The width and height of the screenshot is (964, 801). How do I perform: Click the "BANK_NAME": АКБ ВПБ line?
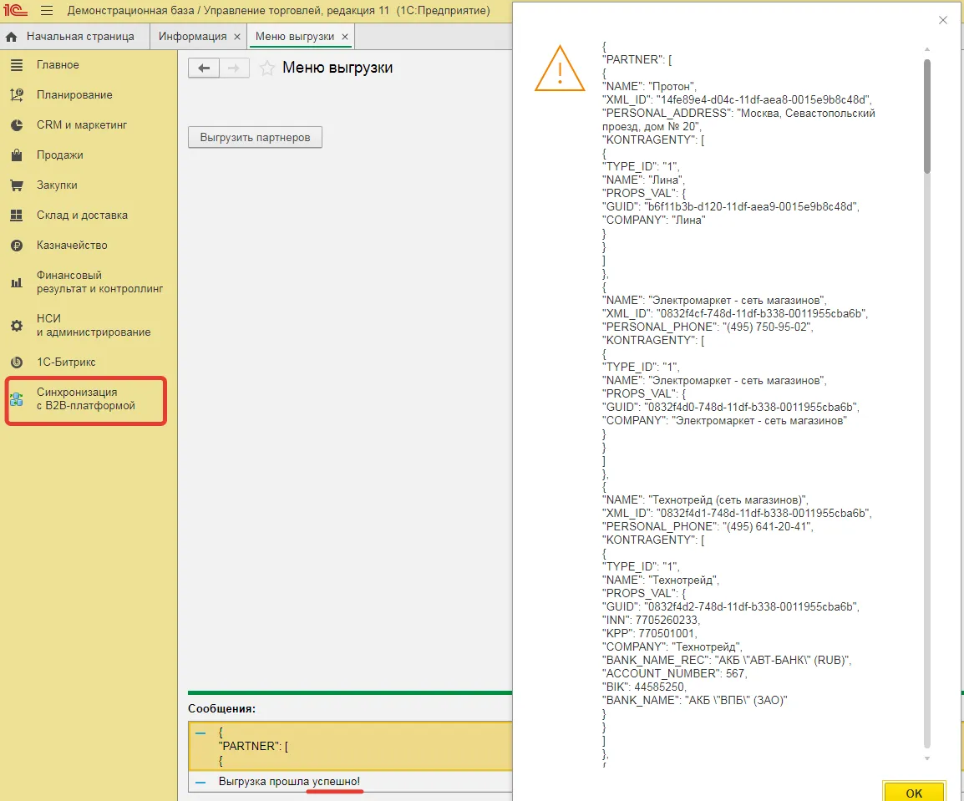click(x=695, y=700)
